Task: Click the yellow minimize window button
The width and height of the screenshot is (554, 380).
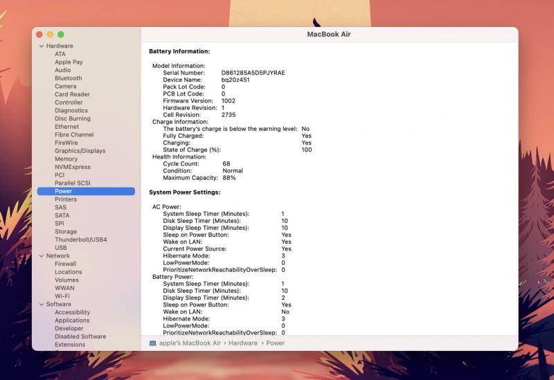Action: pyautogui.click(x=50, y=34)
